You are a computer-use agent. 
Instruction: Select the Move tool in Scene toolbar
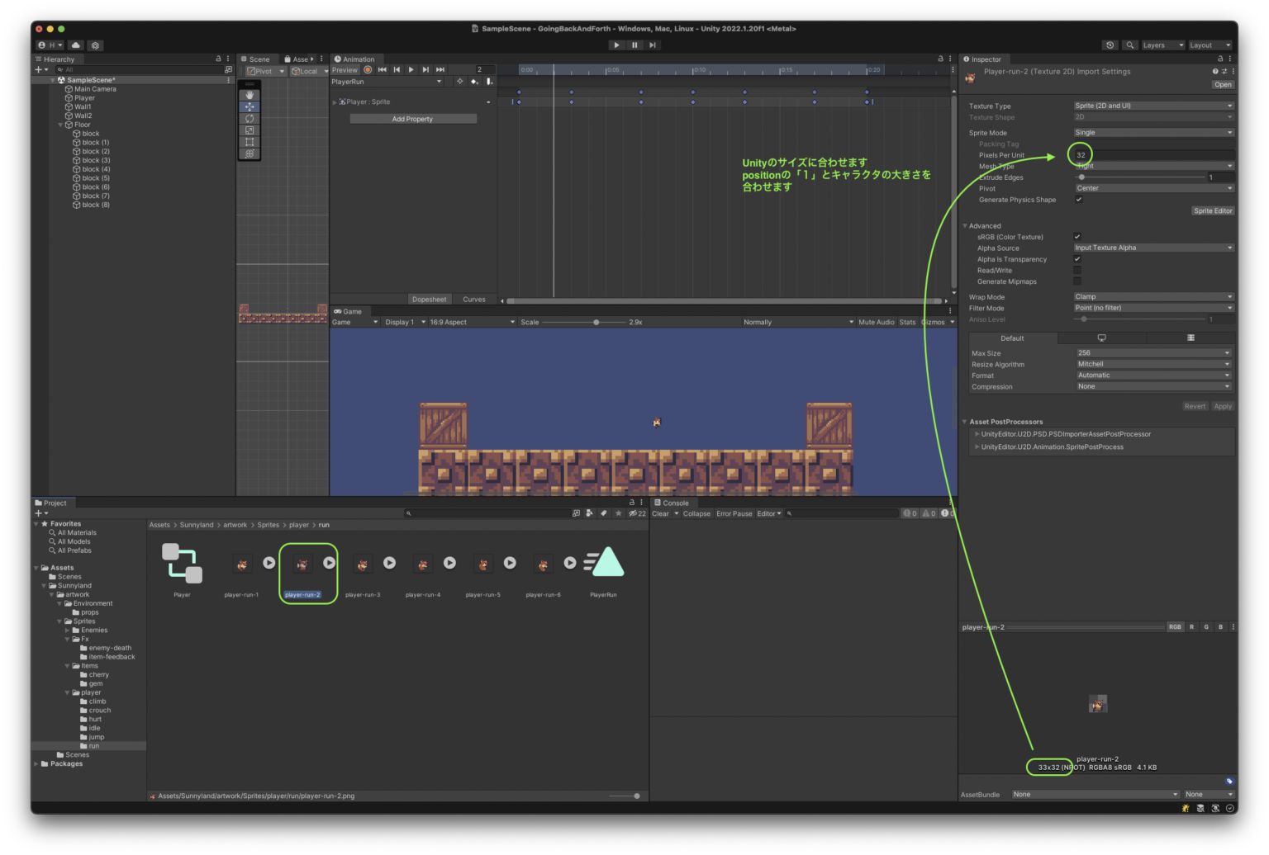click(250, 106)
